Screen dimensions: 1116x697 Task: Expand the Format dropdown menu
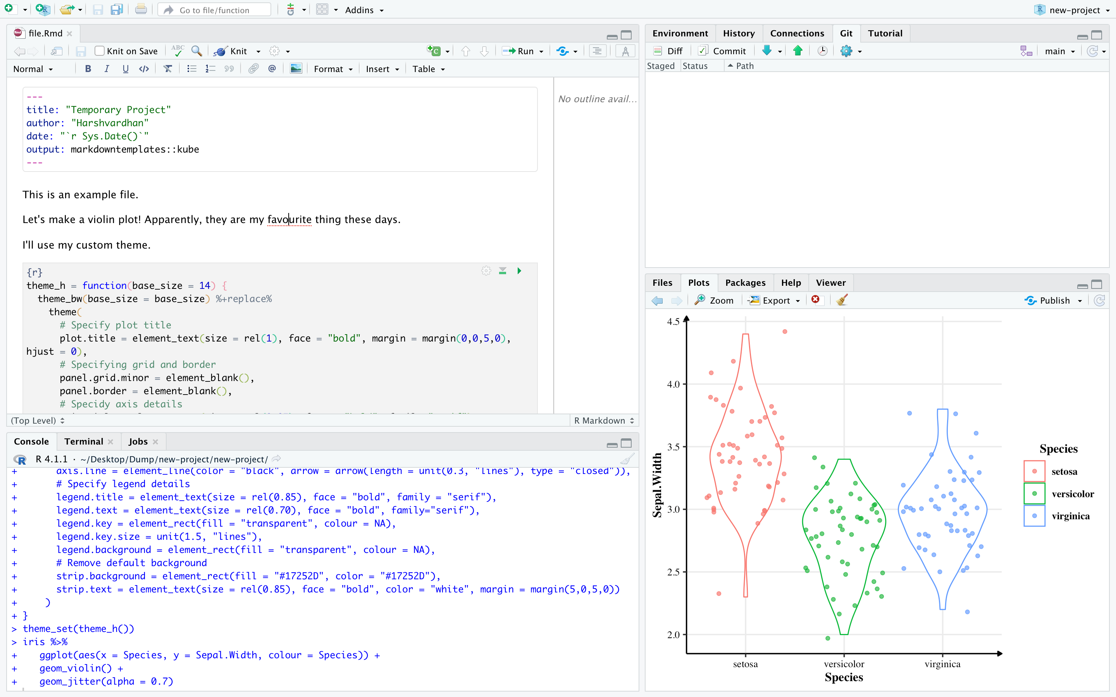333,69
